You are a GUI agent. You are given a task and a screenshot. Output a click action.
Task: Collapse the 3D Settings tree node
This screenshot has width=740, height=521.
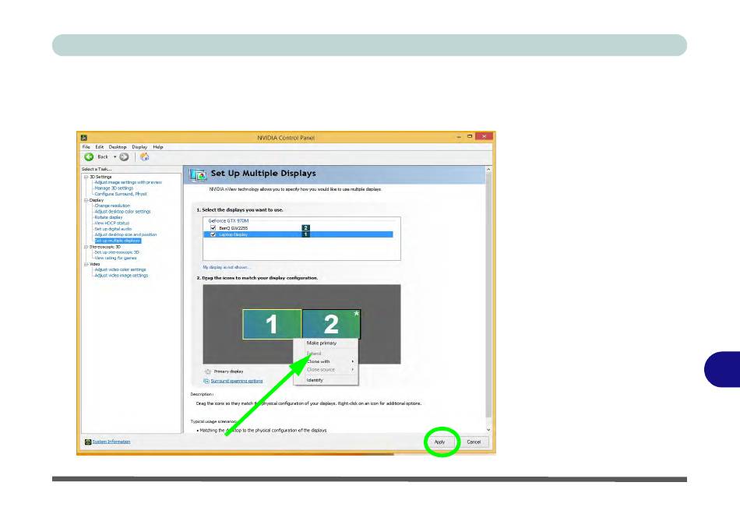click(x=86, y=177)
